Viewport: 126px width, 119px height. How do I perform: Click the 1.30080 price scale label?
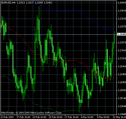(122, 3)
